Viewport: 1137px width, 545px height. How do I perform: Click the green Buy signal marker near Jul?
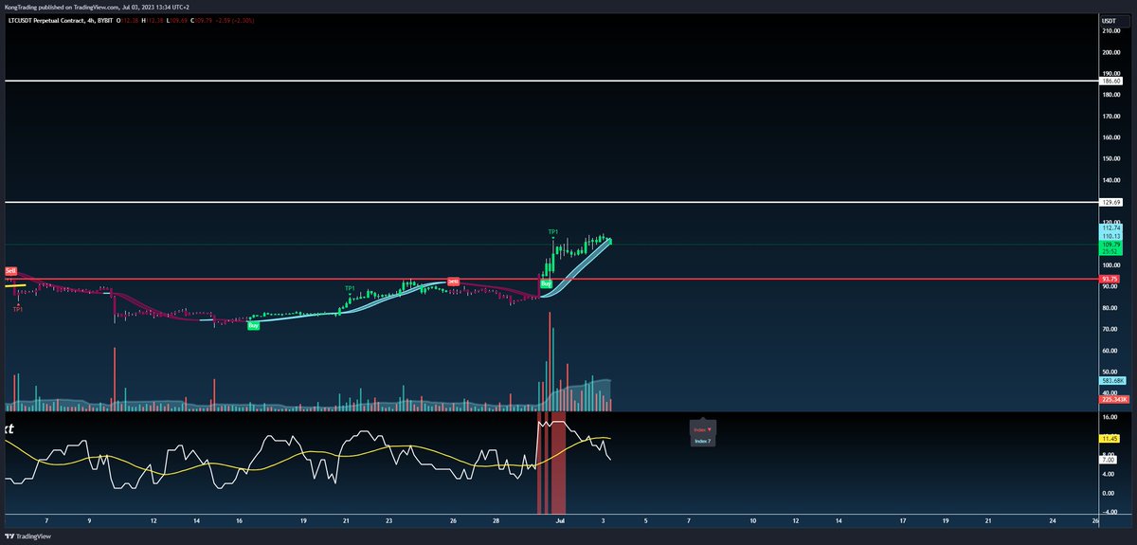546,282
